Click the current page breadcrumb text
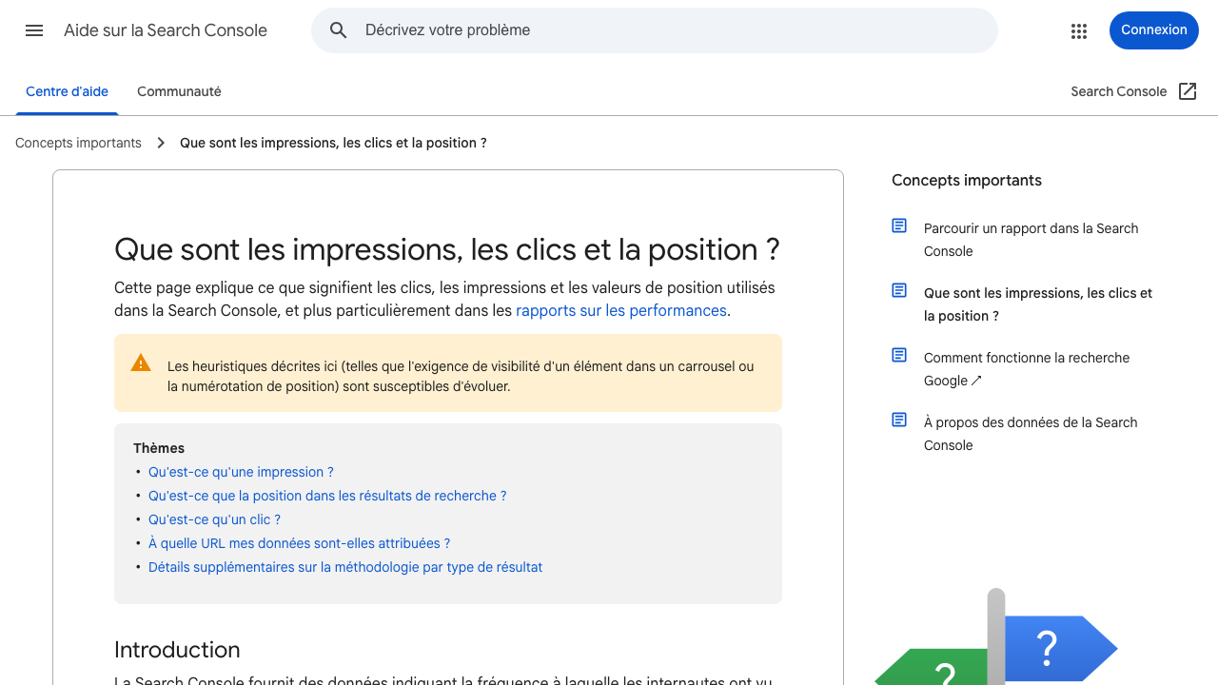Viewport: 1218px width, 685px height. [x=333, y=143]
